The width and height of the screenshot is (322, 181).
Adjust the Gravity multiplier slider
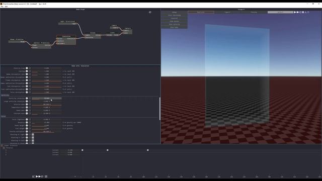pos(47,132)
